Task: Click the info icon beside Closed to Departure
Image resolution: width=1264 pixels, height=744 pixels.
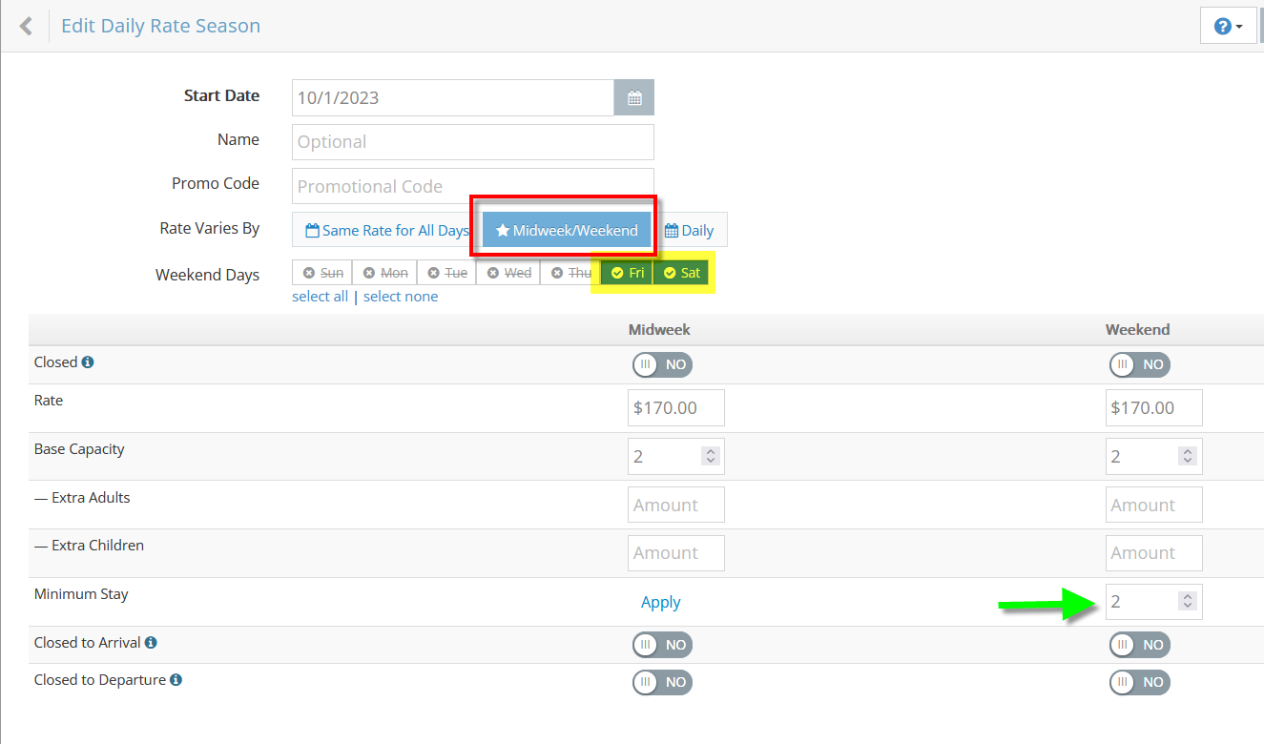Action: pyautogui.click(x=177, y=679)
